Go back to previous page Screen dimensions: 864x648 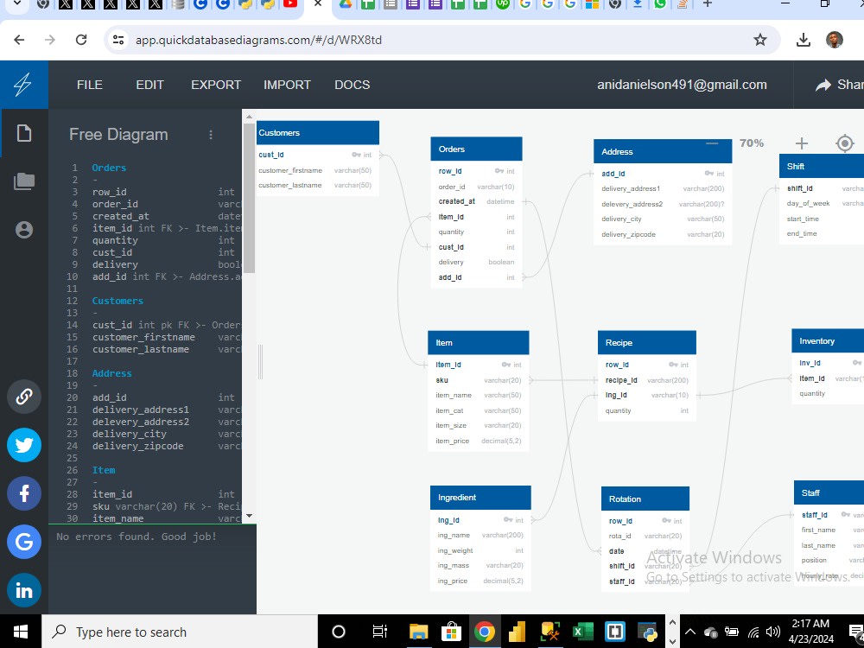[x=19, y=40]
